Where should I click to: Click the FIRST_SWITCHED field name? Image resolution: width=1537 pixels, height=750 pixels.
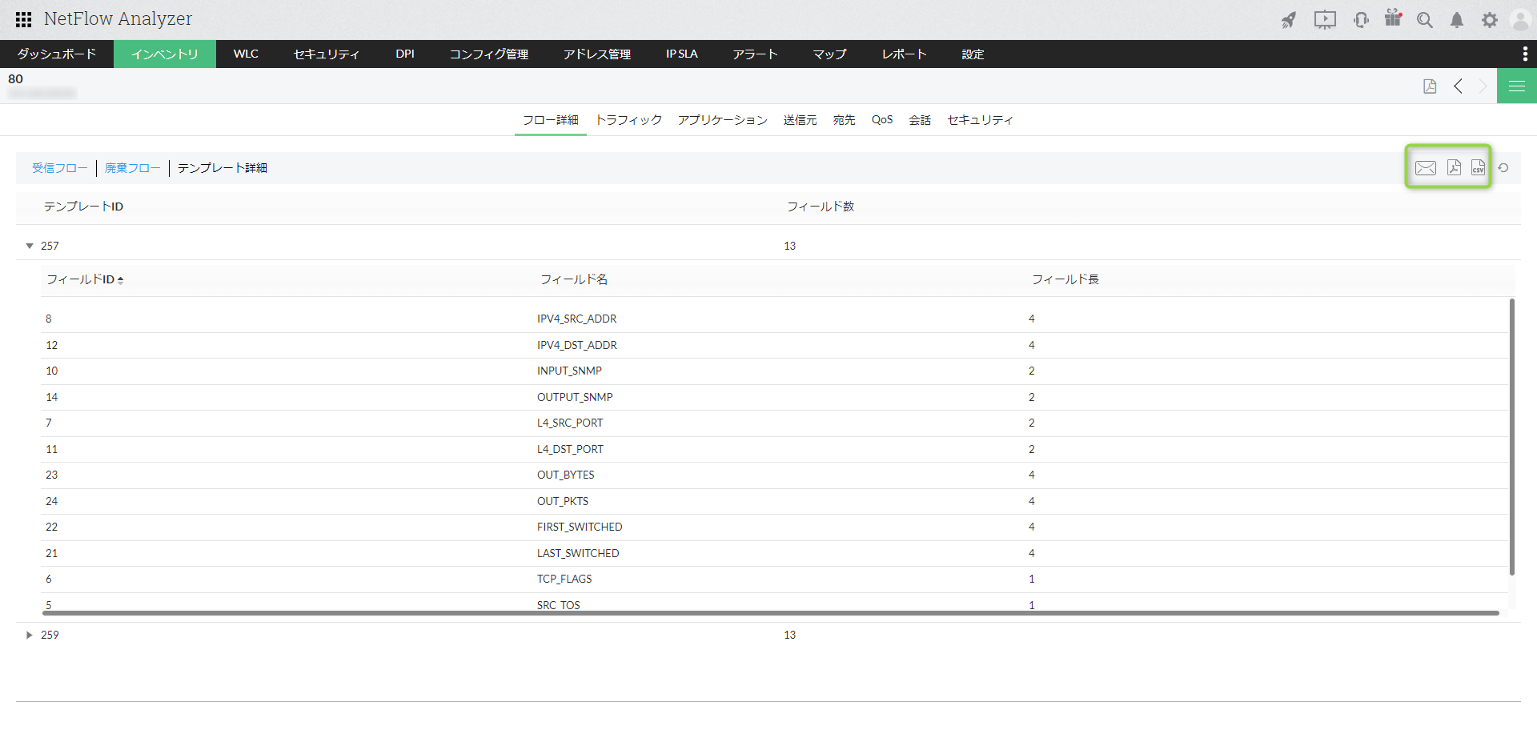click(580, 527)
